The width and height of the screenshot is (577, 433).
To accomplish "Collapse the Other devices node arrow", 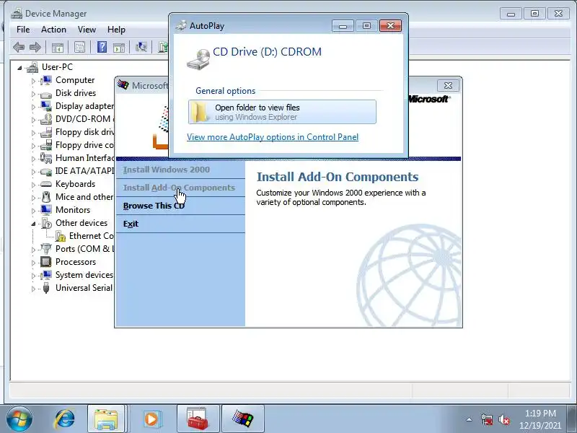I will (33, 224).
